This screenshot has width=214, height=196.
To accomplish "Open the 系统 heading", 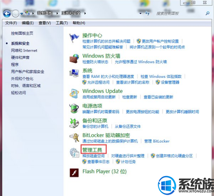I will click(x=87, y=71).
